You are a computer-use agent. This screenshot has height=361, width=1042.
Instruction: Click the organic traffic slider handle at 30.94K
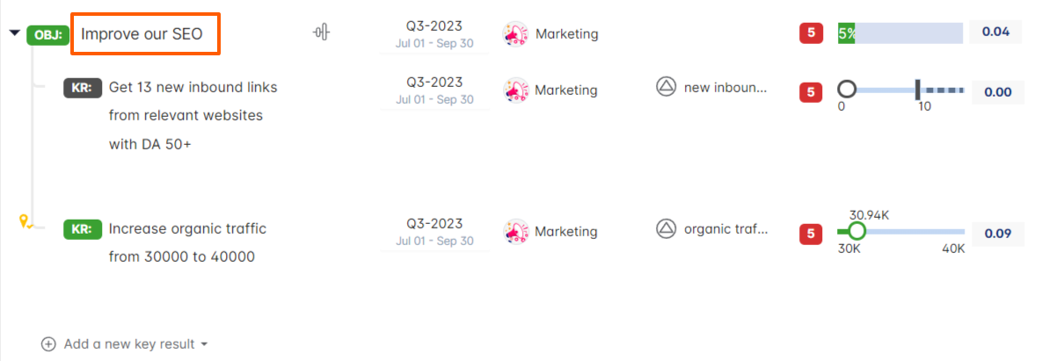857,231
